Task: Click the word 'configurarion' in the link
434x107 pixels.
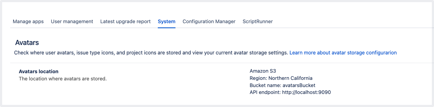Action: tap(381, 53)
